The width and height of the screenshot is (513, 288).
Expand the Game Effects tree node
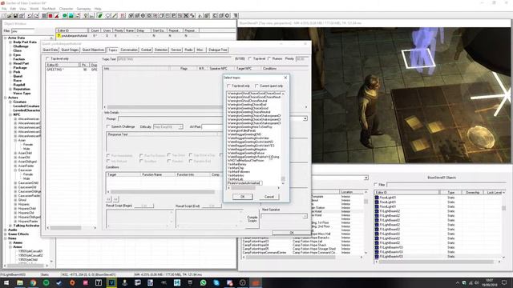point(6,234)
